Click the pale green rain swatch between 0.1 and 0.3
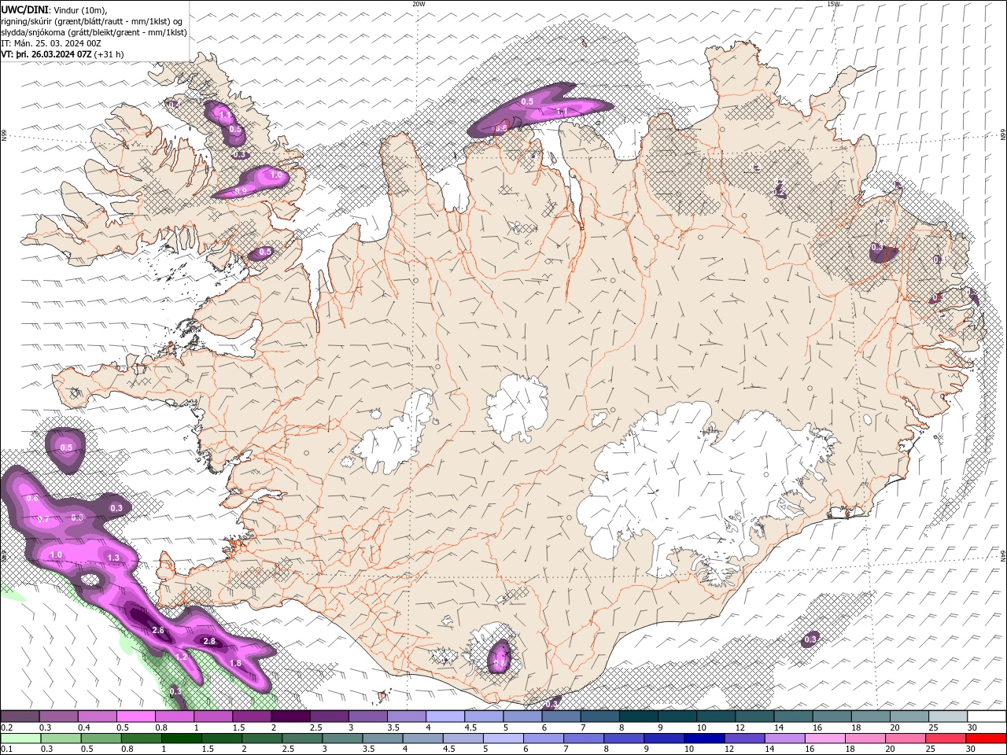 point(20,738)
